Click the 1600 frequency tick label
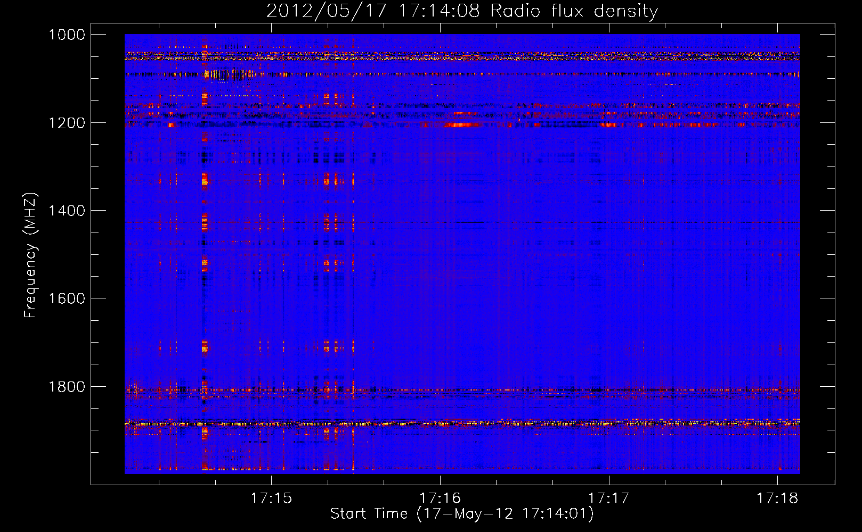The height and width of the screenshot is (532, 862). point(67,298)
